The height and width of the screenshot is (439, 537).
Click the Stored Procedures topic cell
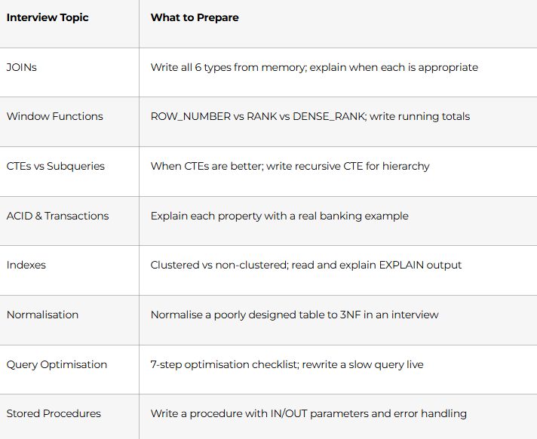coord(54,413)
